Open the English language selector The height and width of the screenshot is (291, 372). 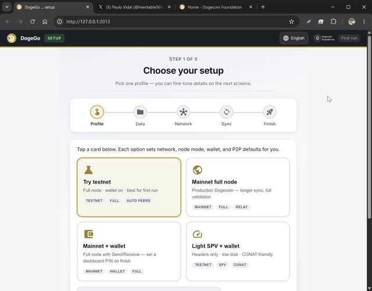tap(294, 38)
